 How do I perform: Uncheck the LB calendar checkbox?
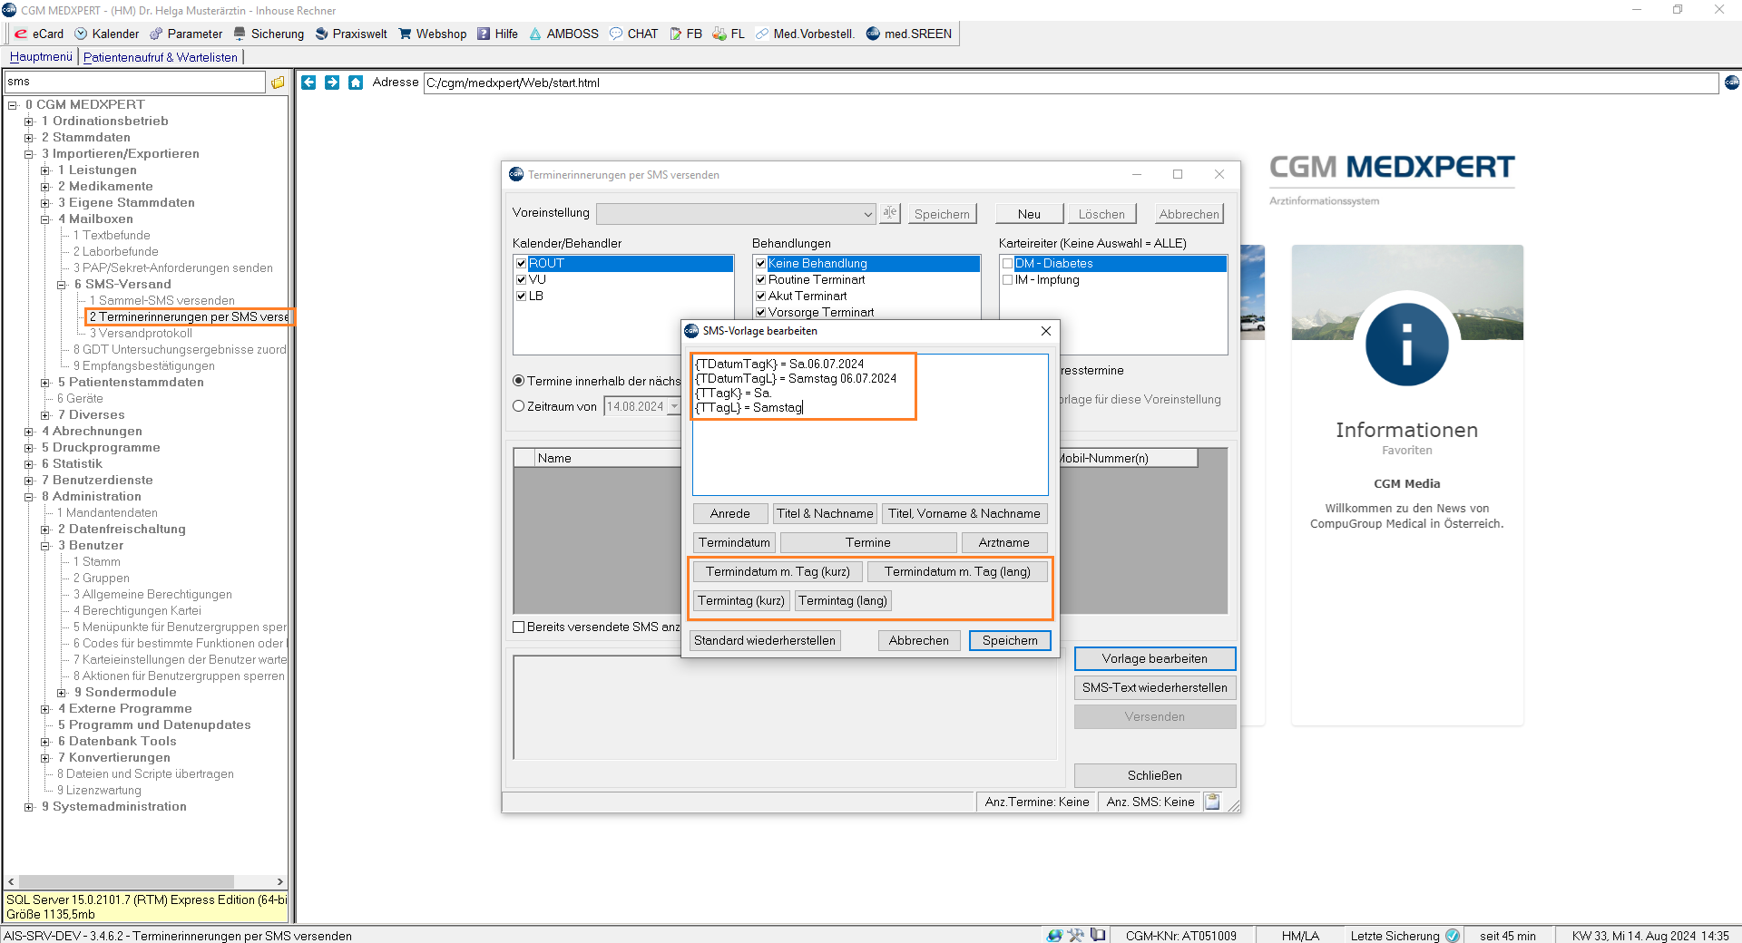(522, 296)
